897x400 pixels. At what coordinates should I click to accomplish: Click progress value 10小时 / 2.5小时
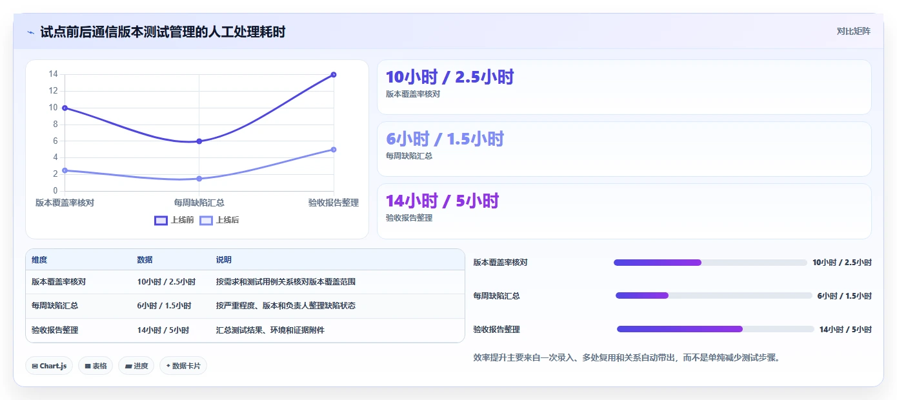[x=842, y=263]
